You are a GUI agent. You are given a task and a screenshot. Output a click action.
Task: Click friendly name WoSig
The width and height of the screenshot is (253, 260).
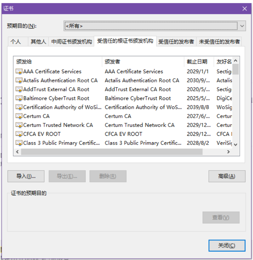(224, 107)
